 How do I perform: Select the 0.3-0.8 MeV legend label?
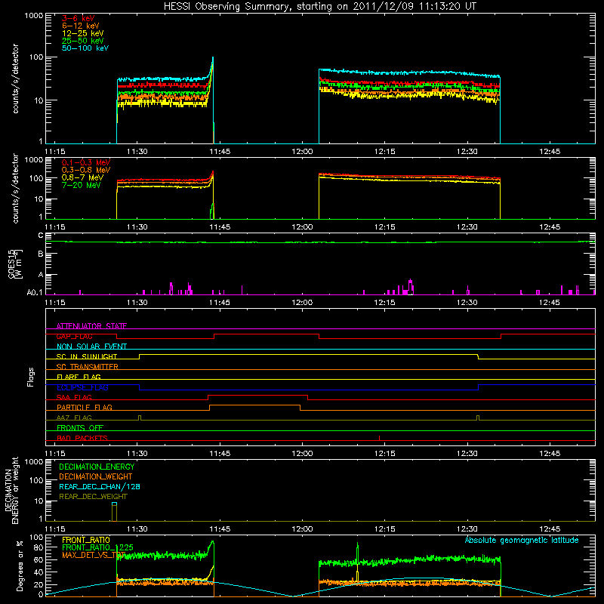tap(86, 170)
